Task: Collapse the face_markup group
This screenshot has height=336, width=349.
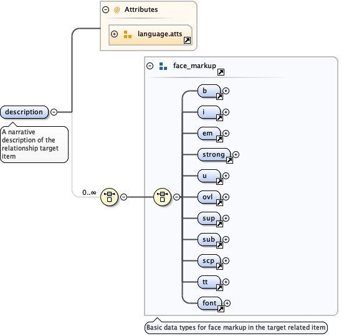Action: tap(150, 66)
